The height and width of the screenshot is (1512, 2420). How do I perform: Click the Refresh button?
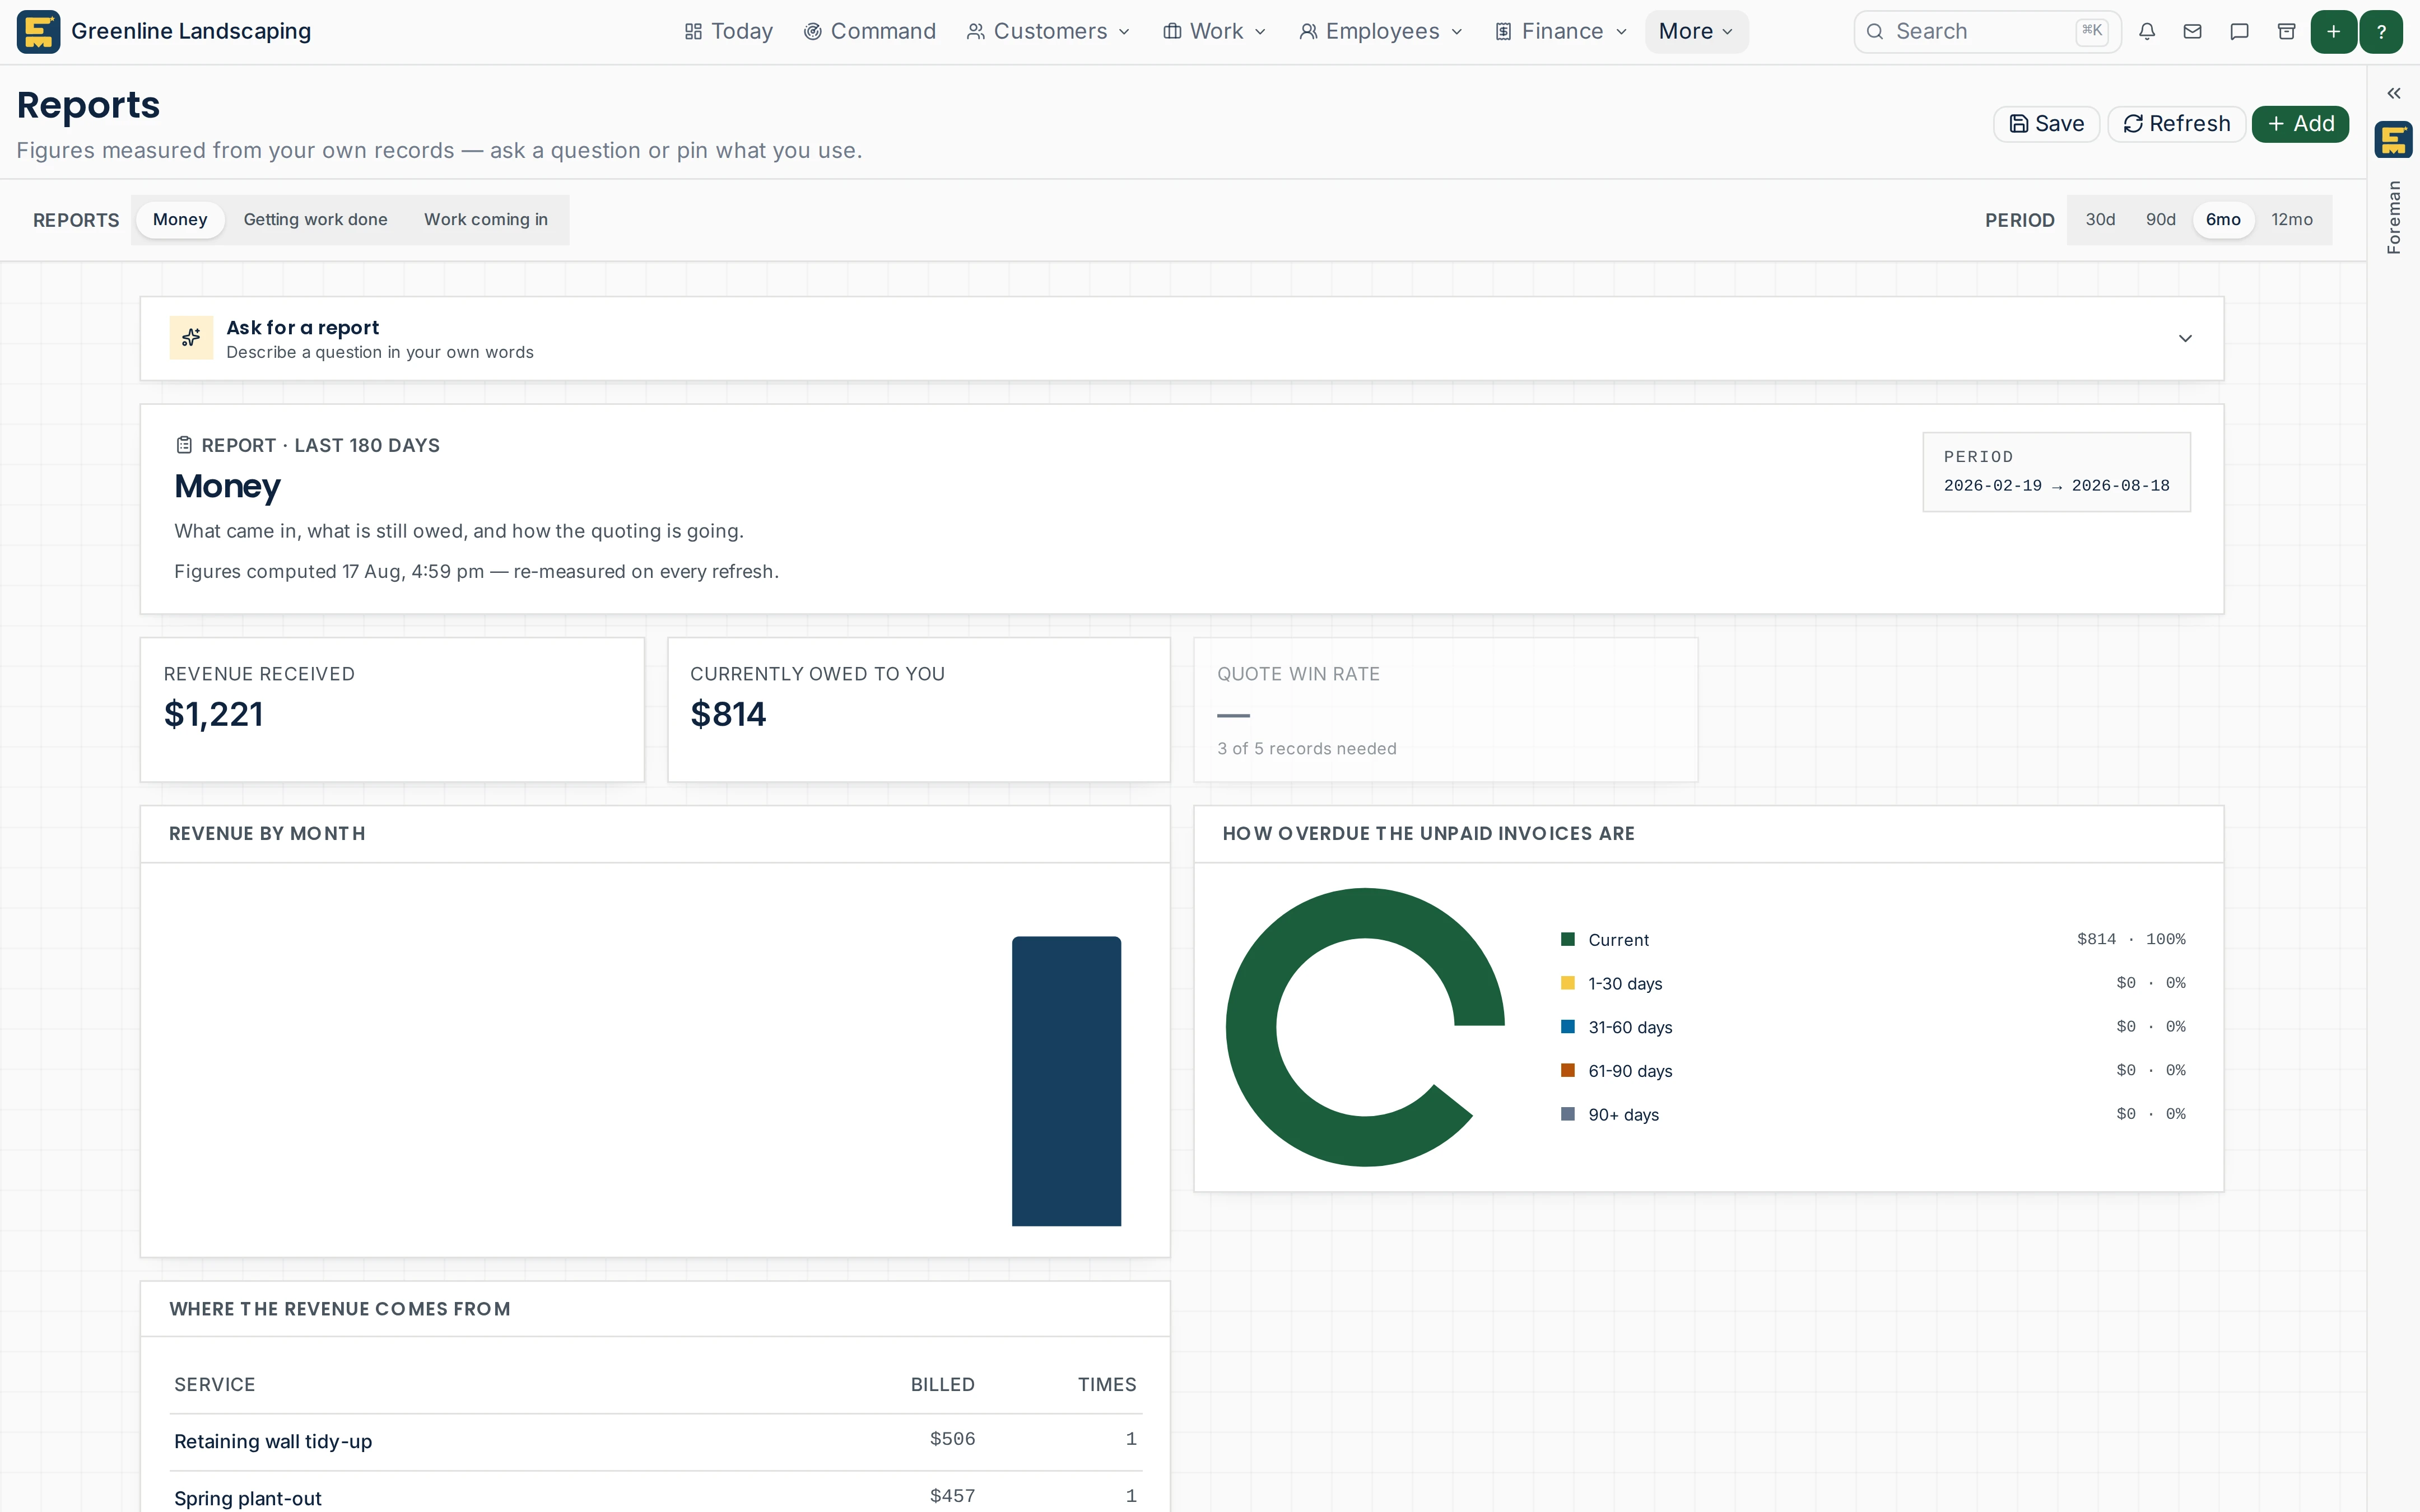pos(2176,124)
